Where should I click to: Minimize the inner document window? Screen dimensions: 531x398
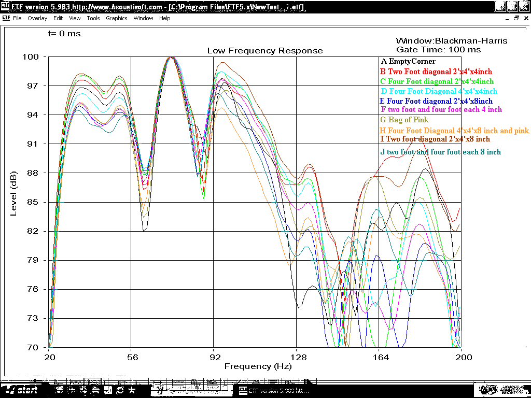pyautogui.click(x=507, y=18)
